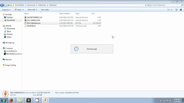The image size is (184, 103).
Task: Open DAEMON Tools lightning icon on taskbar
Action: (45, 100)
